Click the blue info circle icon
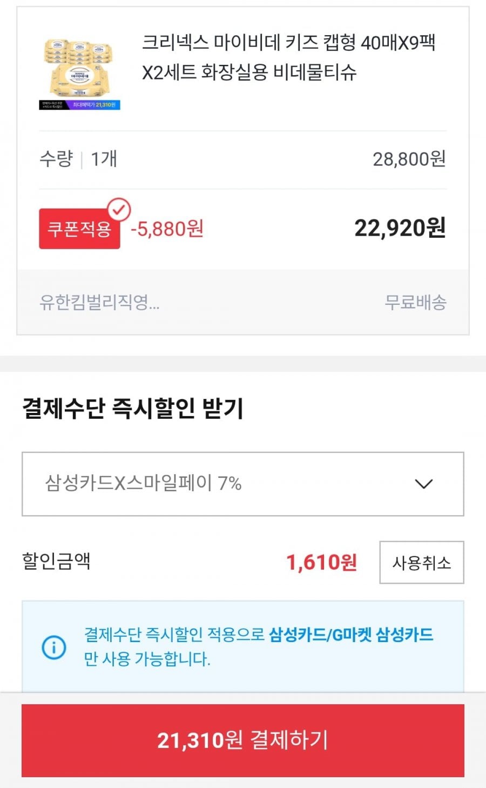This screenshot has width=486, height=788. click(x=54, y=647)
